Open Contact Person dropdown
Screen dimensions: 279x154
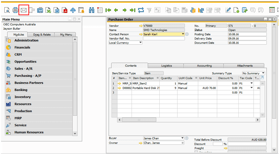[x=183, y=34]
